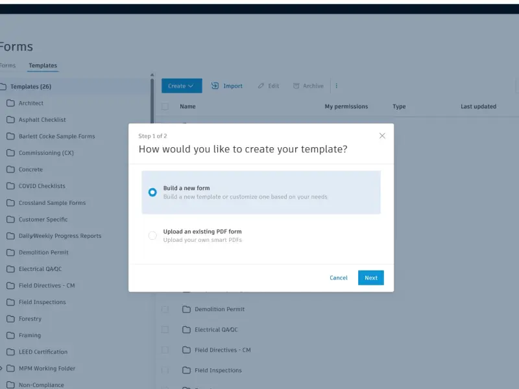Open the three-dot more options menu

pos(336,86)
